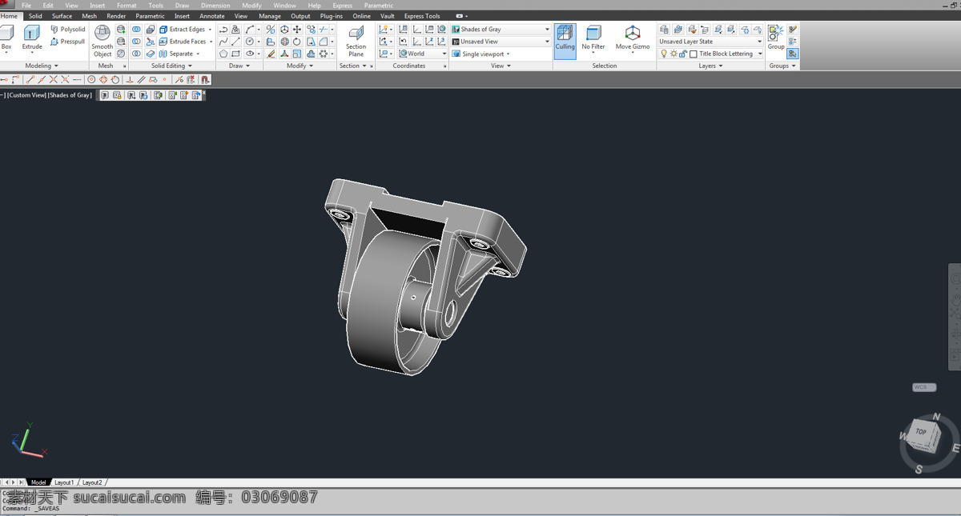Viewport: 961px width, 516px height.
Task: Open the Format menu
Action: [127, 5]
